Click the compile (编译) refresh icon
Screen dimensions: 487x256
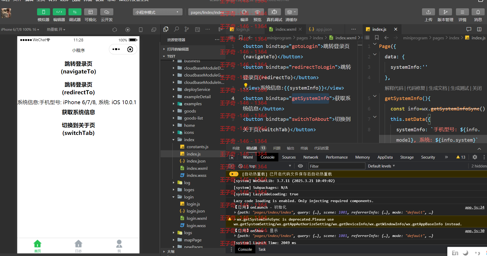[244, 12]
